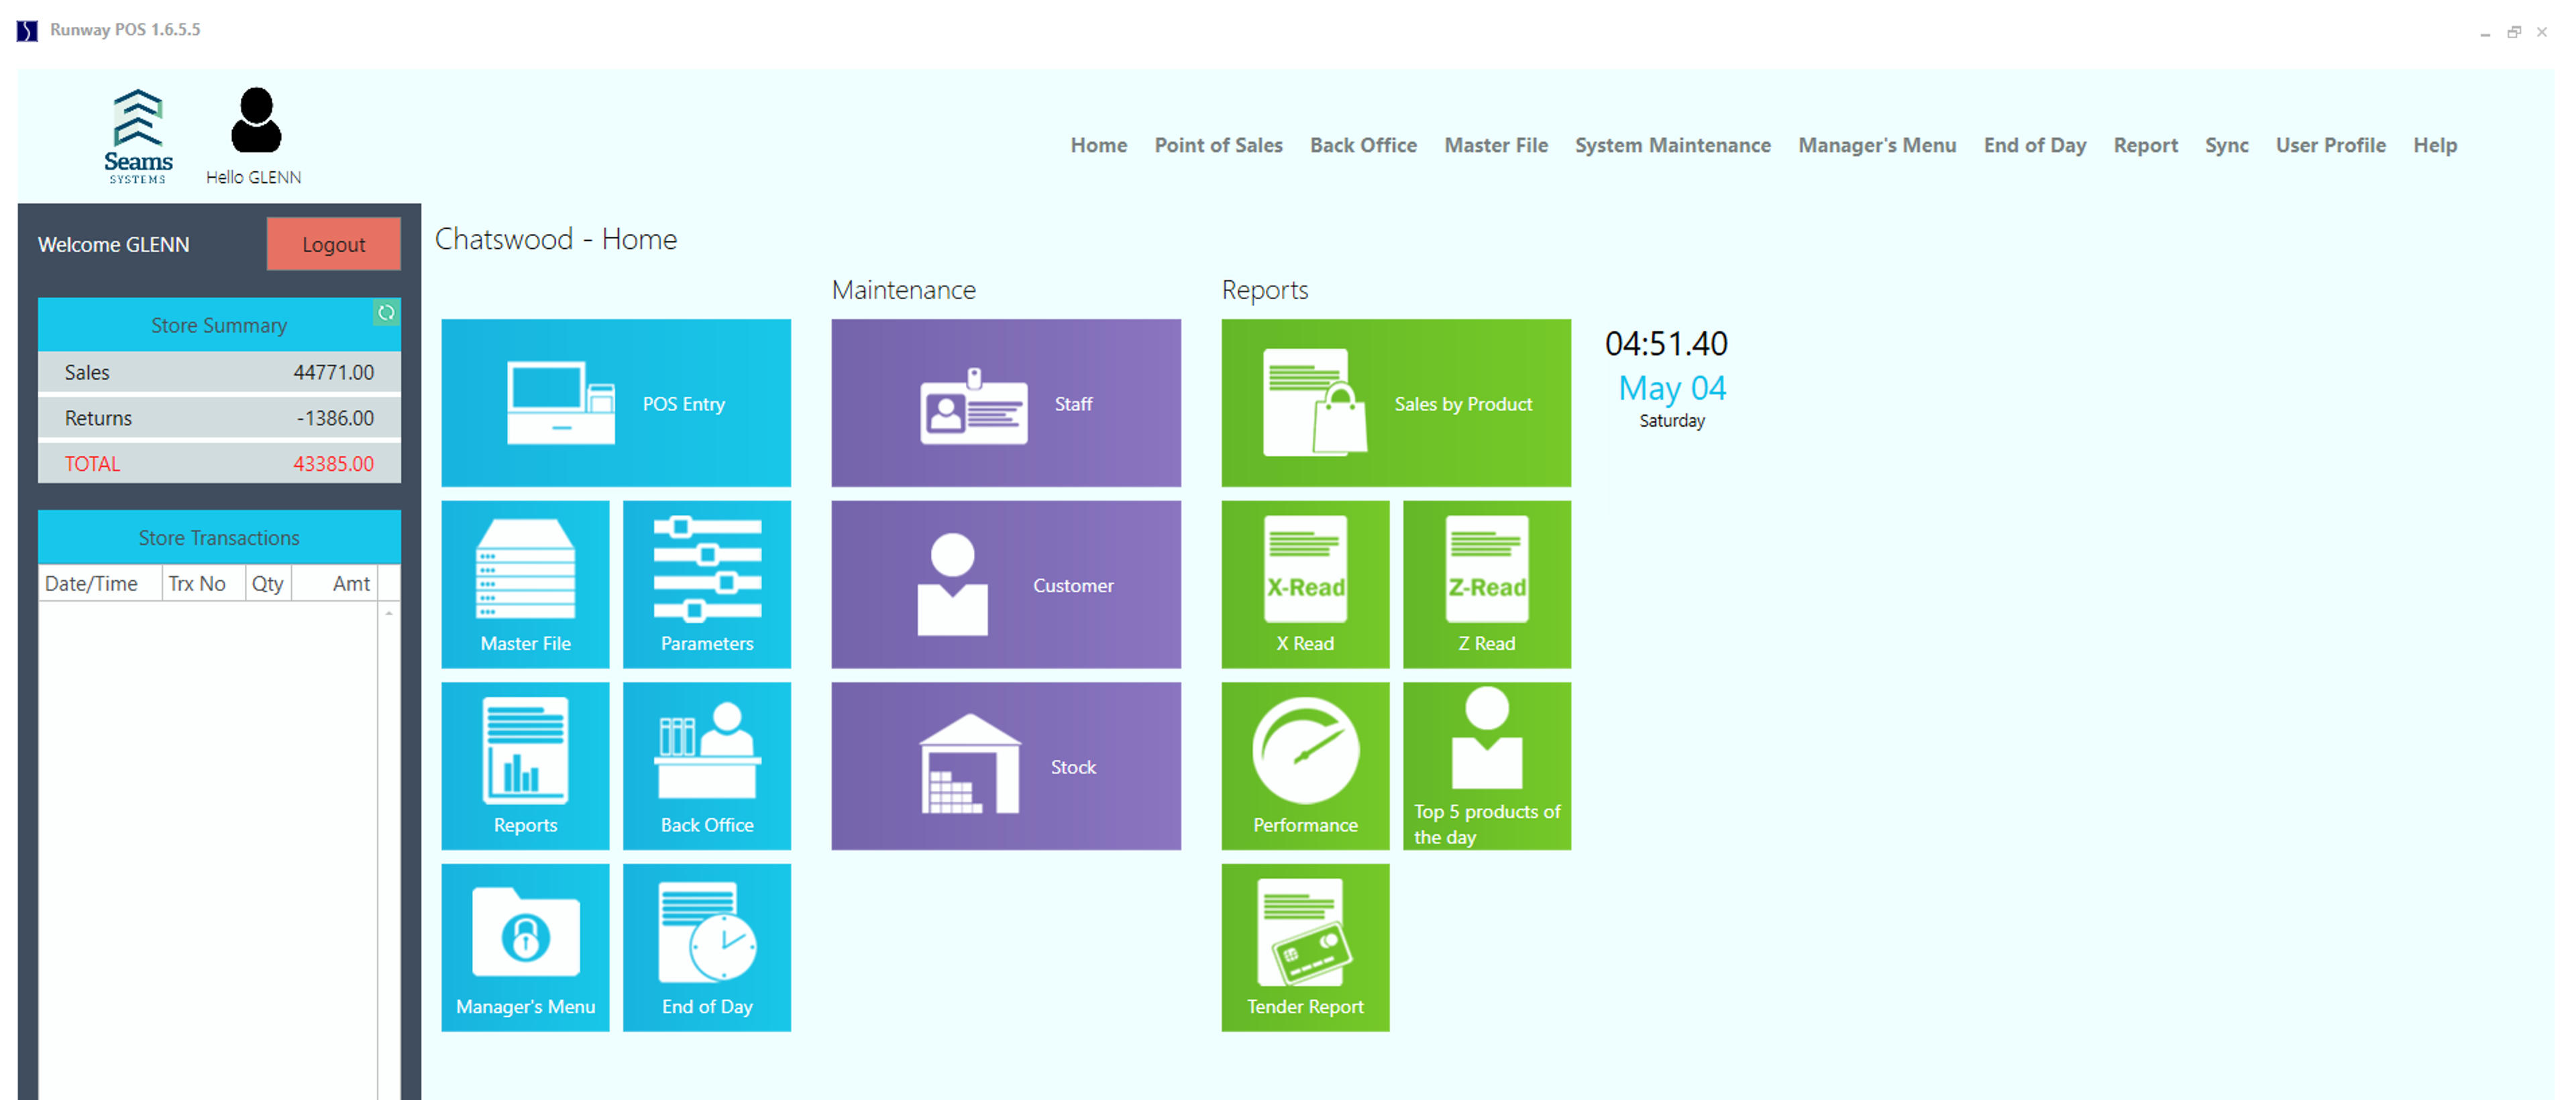
Task: Open the X Read report tile
Action: click(x=1304, y=584)
